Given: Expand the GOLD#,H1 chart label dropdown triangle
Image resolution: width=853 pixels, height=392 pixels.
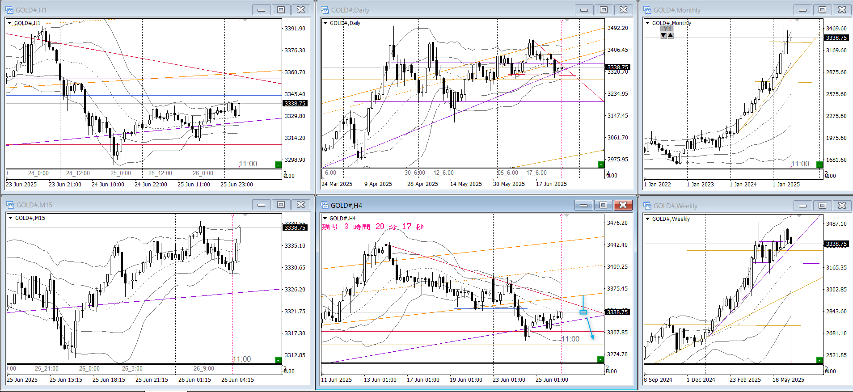Looking at the screenshot, I should point(10,23).
